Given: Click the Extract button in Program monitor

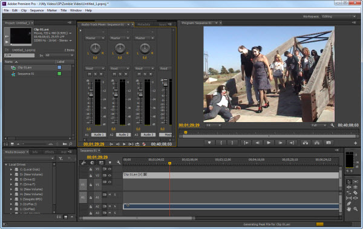Looking at the screenshot, I should tap(317, 143).
